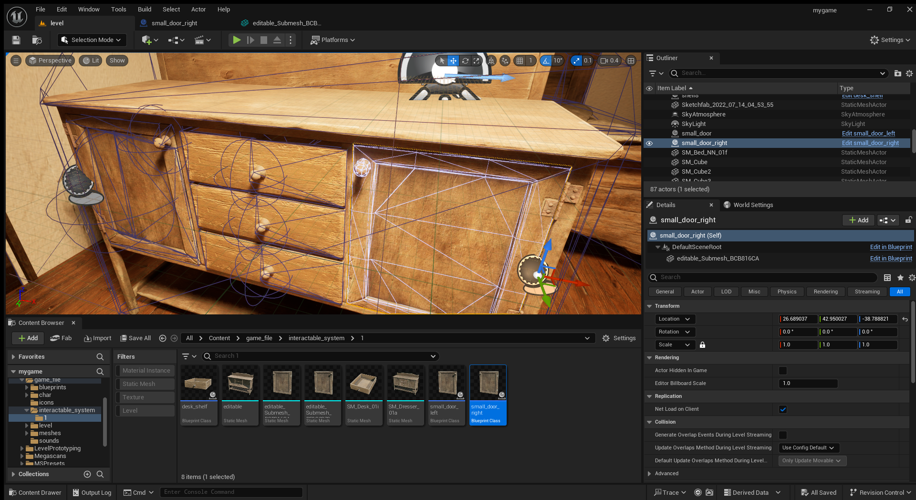Toggle visibility eye for small_door_right in the Outliner
Image resolution: width=916 pixels, height=500 pixels.
649,143
